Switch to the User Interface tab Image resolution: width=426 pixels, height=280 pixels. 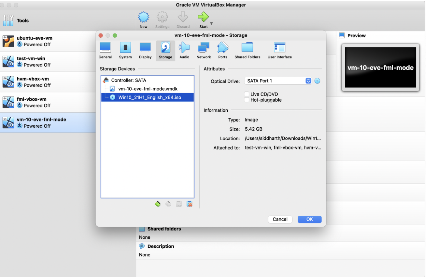[279, 50]
